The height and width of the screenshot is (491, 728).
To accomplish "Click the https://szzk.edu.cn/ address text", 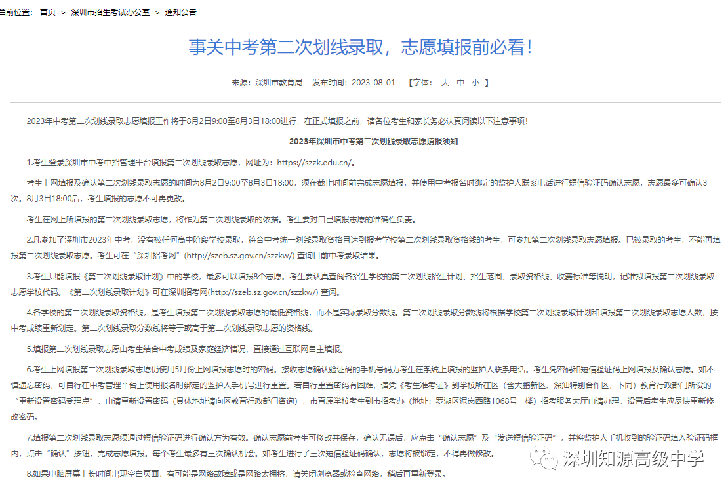I will pos(315,163).
